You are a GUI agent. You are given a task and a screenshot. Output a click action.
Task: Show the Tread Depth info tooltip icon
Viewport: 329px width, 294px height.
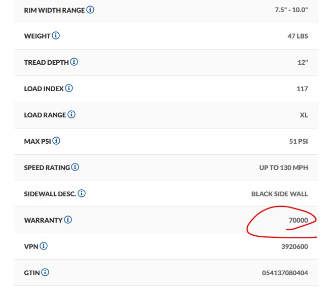74,62
